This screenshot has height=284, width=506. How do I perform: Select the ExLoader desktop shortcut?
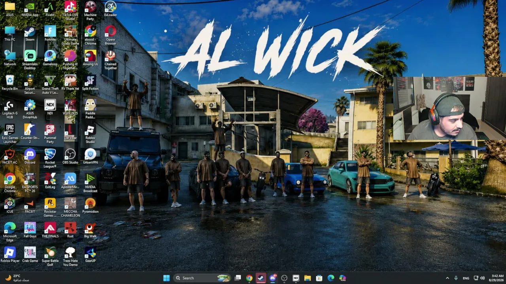(111, 9)
